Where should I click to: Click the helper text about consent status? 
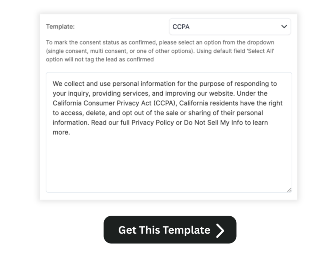160,50
